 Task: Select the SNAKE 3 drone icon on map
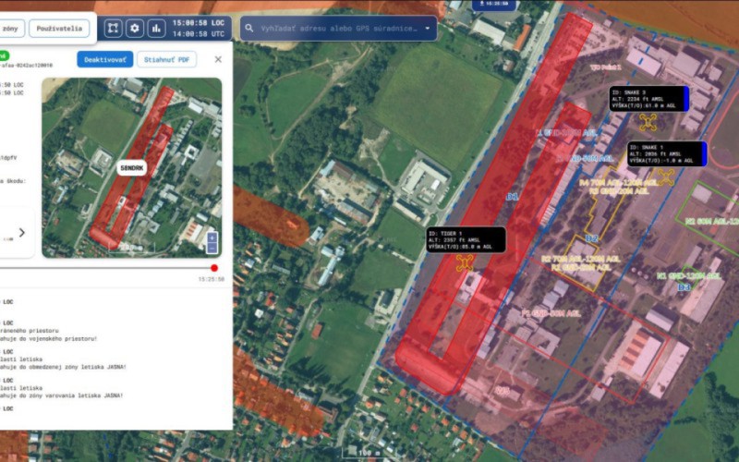point(648,122)
